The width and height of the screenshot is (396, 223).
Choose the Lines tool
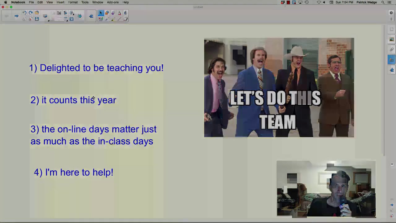tap(119, 19)
